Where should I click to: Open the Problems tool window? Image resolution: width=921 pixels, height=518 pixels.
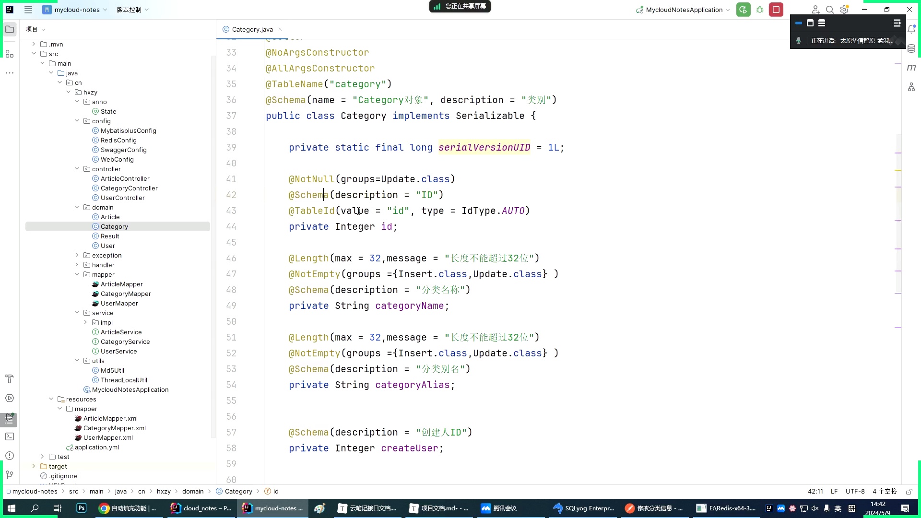point(10,456)
